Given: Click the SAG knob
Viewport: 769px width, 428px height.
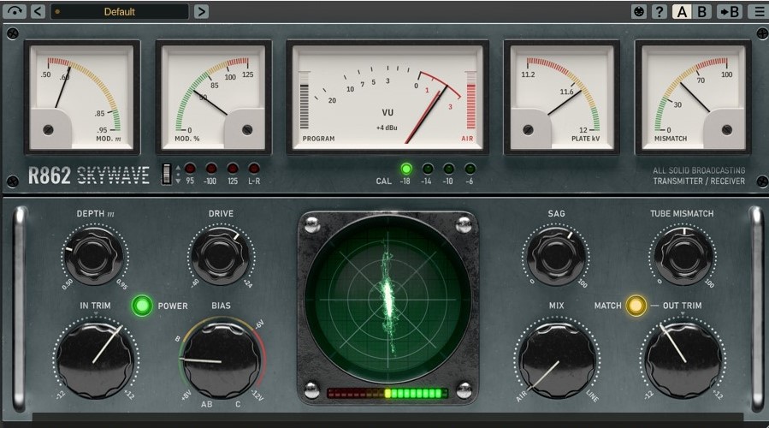Looking at the screenshot, I should point(556,256).
